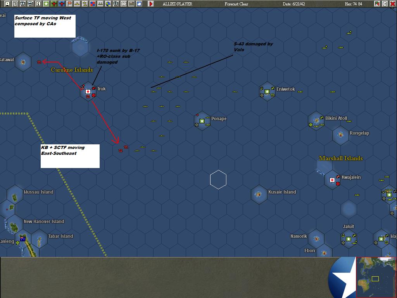Click the Mussau Island hex
The image size is (397, 298).
point(15,195)
